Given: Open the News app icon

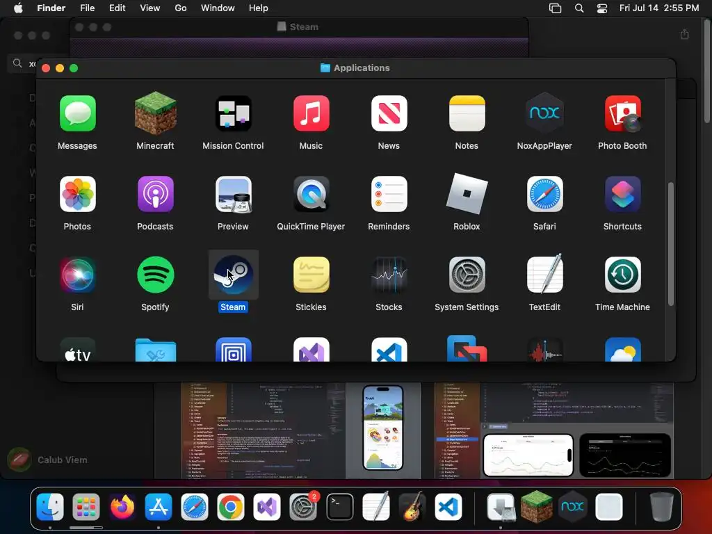Looking at the screenshot, I should point(389,113).
